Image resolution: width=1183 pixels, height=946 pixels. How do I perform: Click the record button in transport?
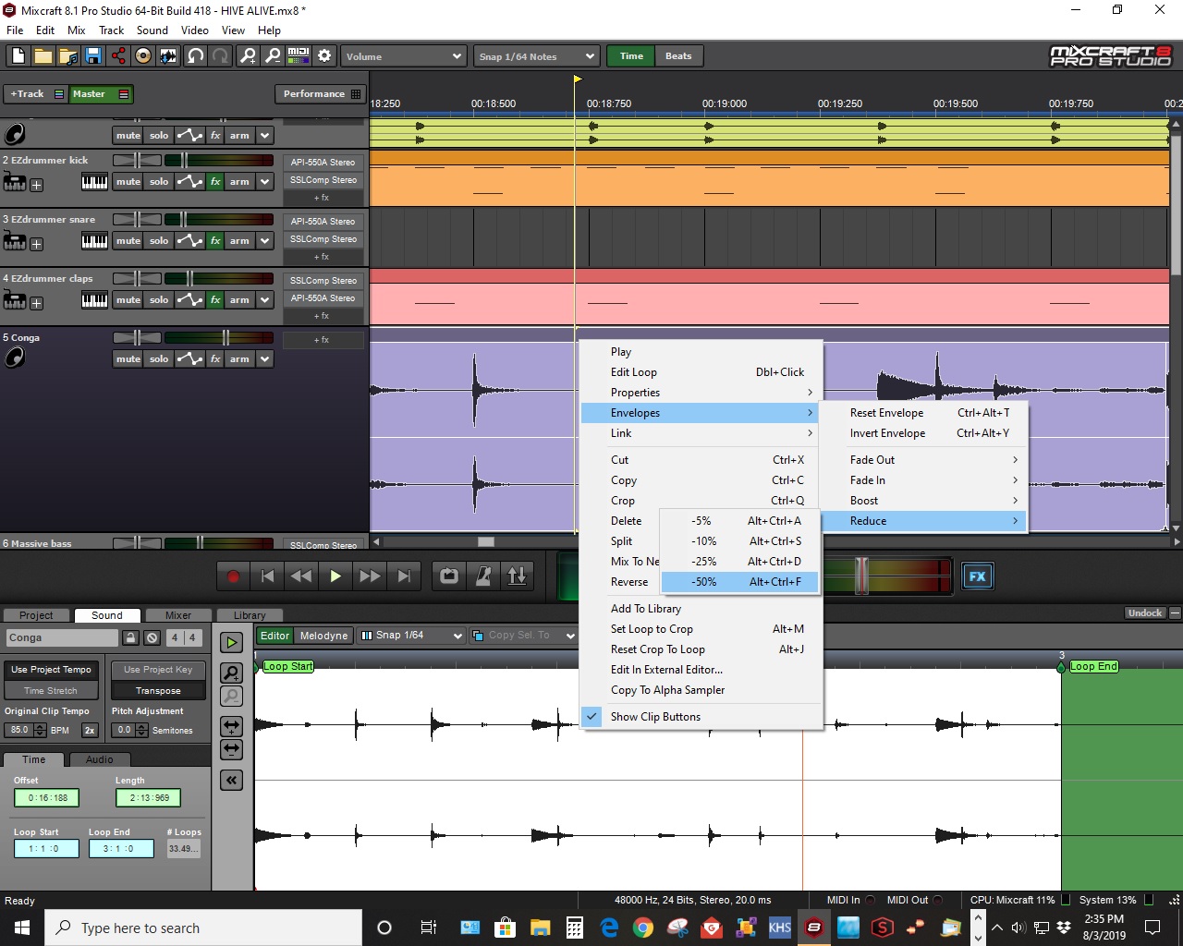pos(233,576)
